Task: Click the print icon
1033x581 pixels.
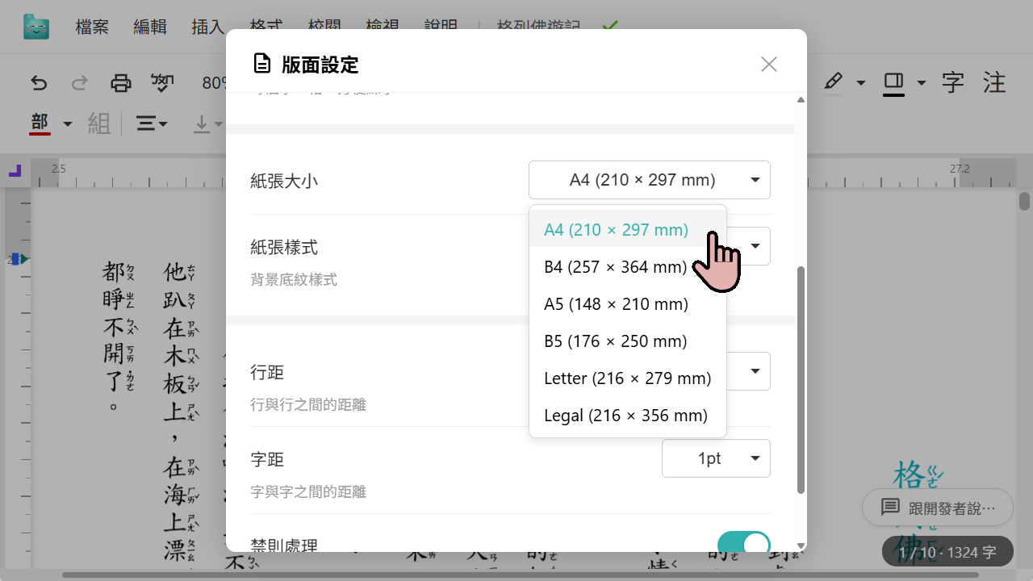Action: [x=121, y=82]
